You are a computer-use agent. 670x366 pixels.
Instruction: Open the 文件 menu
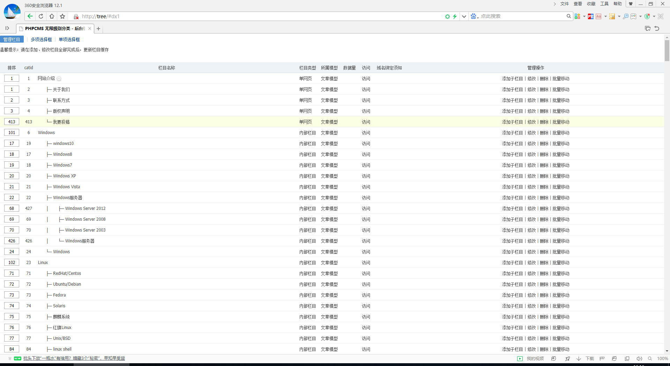click(565, 4)
